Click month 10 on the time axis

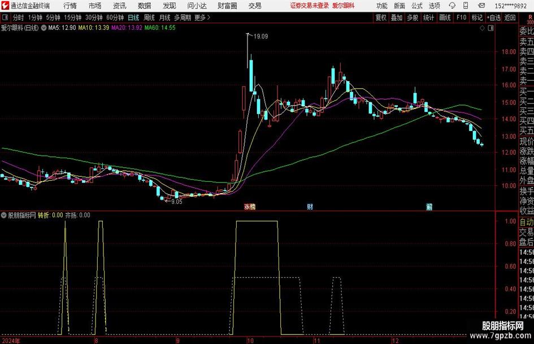(x=250, y=341)
